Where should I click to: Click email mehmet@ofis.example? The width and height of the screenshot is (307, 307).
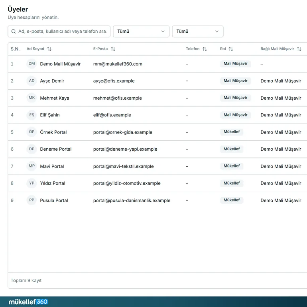[x=118, y=98]
